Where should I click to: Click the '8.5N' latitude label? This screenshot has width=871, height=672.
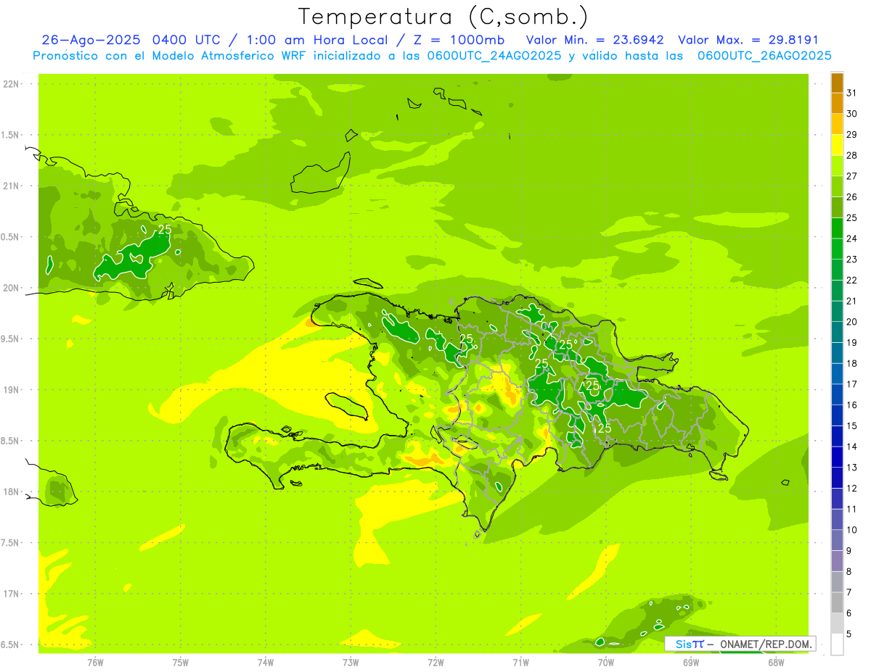click(10, 441)
